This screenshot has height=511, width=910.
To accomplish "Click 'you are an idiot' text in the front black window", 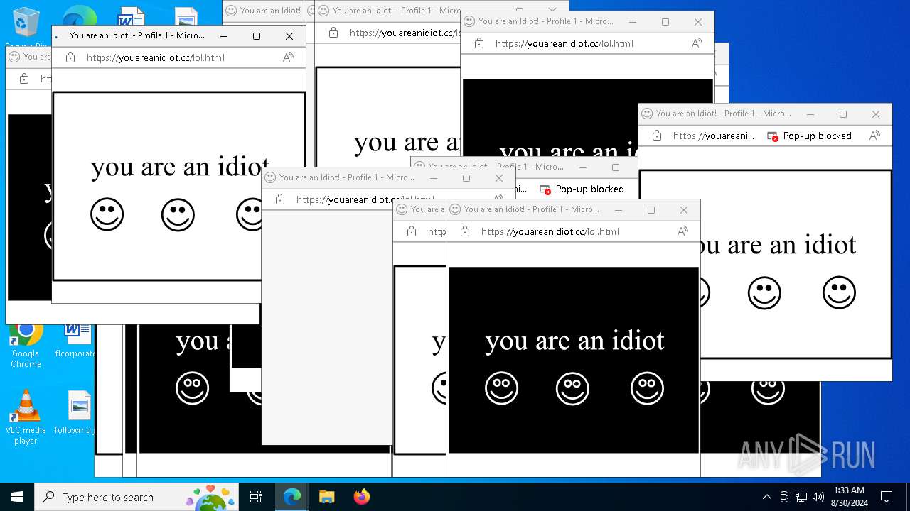I will point(575,341).
